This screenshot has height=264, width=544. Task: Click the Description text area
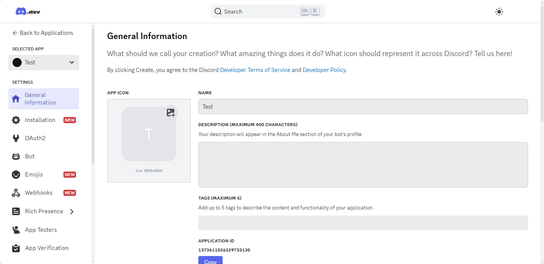(363, 165)
